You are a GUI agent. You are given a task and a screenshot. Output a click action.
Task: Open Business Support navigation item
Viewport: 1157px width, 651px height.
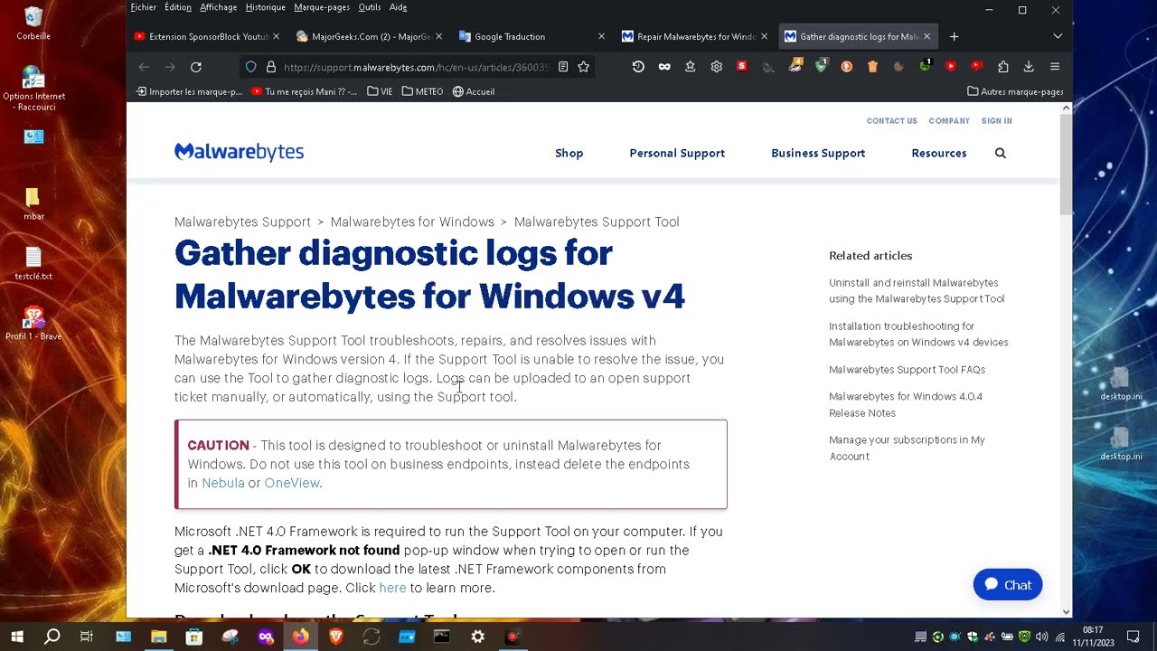[818, 153]
